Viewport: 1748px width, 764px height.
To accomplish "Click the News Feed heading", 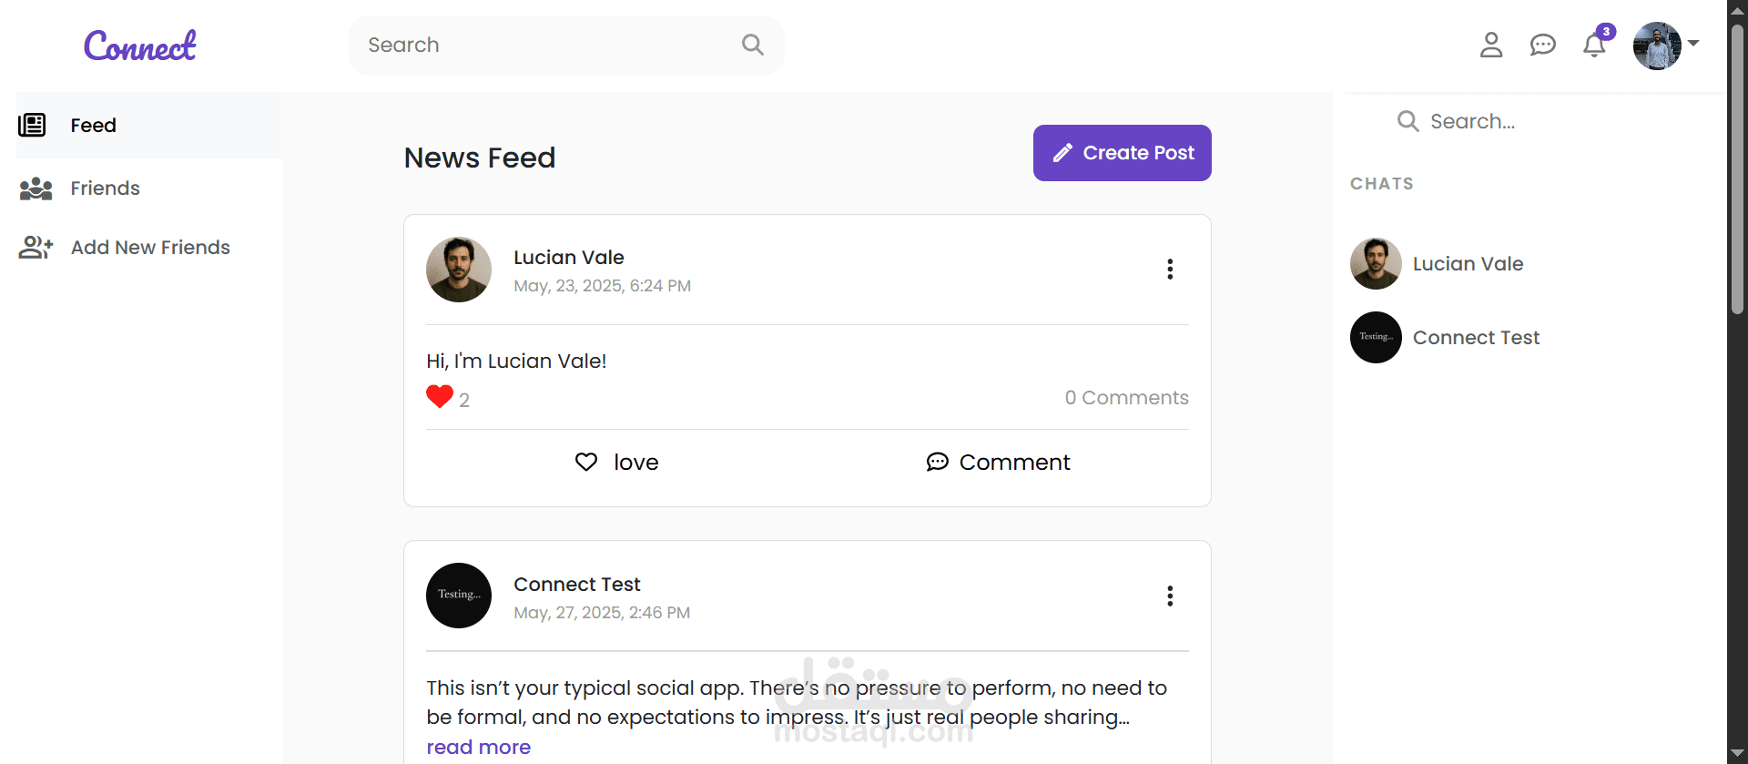I will coord(480,158).
